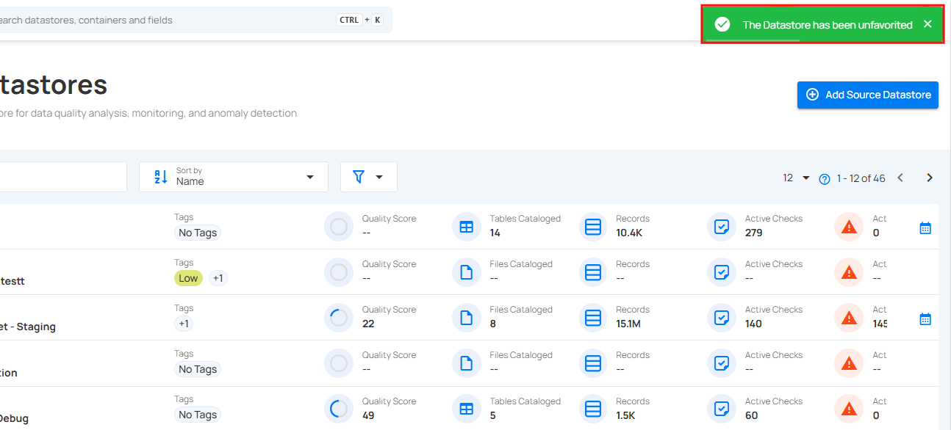The width and height of the screenshot is (951, 430).
Task: Click the 'Low' tag in testt row
Action: pos(188,278)
